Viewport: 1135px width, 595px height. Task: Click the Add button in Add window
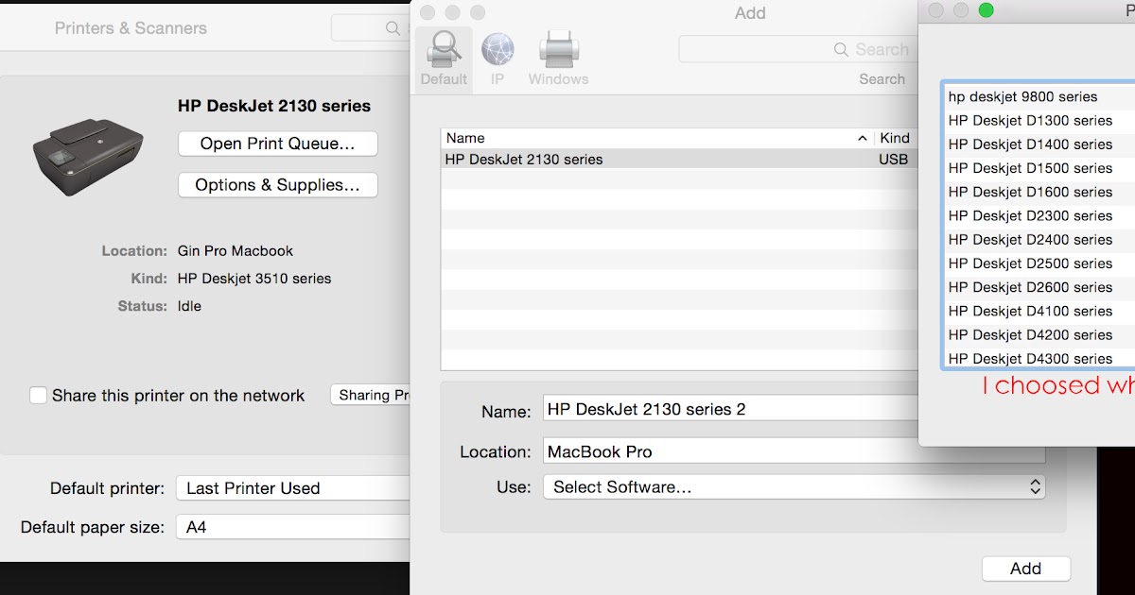pyautogui.click(x=1026, y=569)
